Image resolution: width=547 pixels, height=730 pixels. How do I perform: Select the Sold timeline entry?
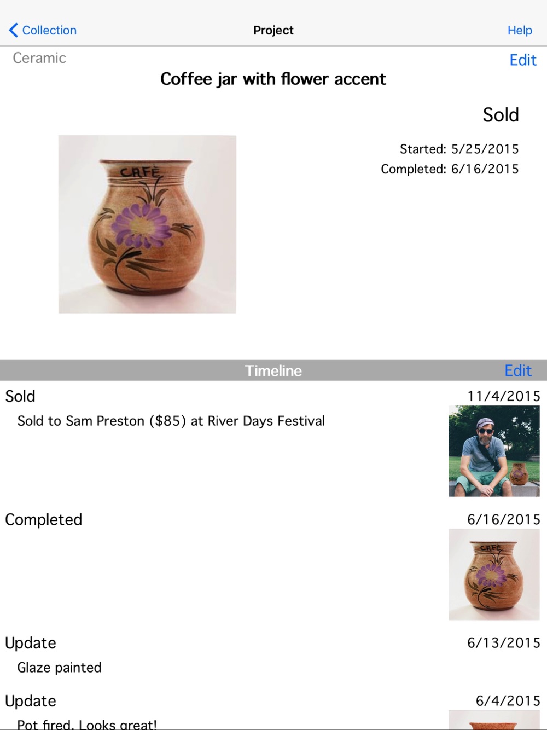[273, 443]
